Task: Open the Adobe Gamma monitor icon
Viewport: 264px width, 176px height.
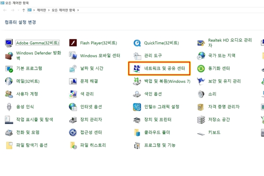Action: (9, 43)
